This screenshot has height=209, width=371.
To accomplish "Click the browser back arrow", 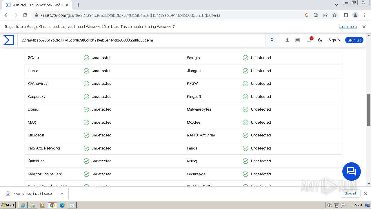I will click(x=6, y=15).
